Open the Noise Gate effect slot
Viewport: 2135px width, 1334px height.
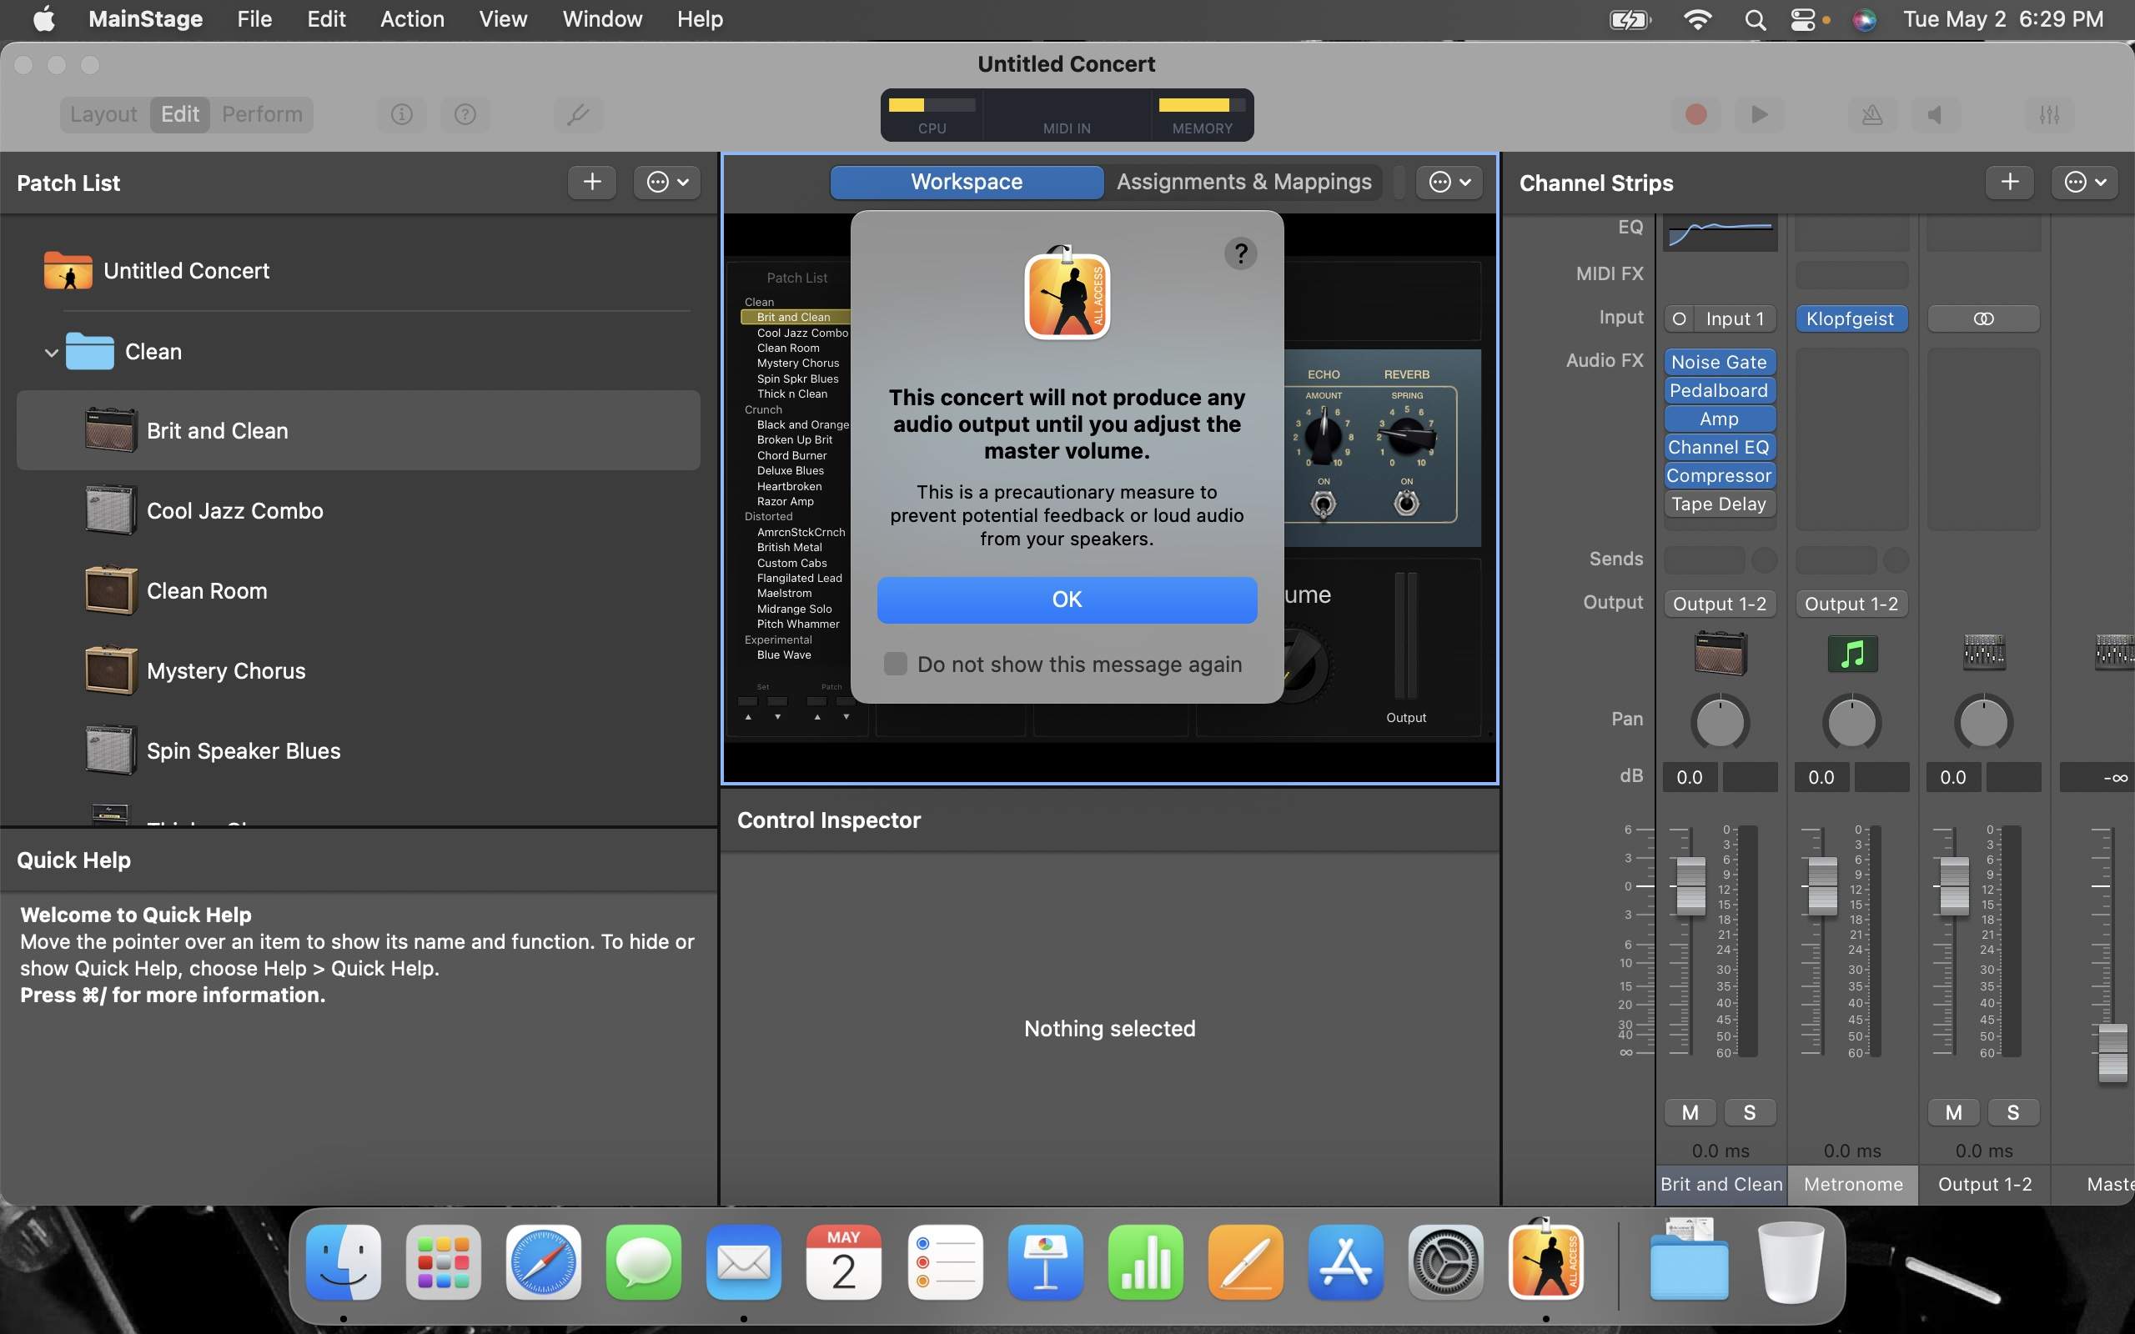click(x=1720, y=362)
